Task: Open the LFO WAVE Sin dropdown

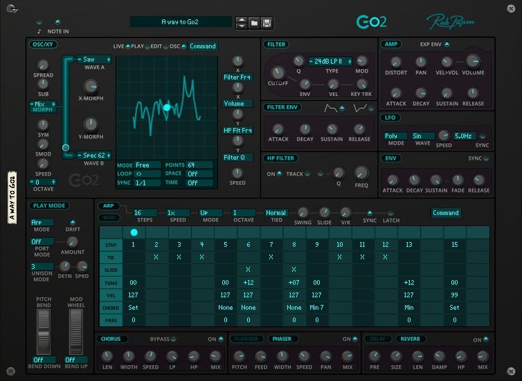Action: pyautogui.click(x=423, y=136)
